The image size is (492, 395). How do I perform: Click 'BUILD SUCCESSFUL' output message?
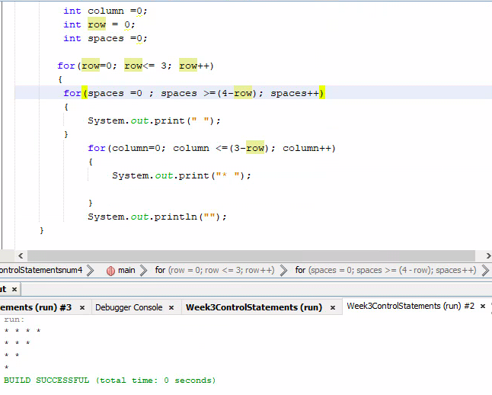click(110, 381)
